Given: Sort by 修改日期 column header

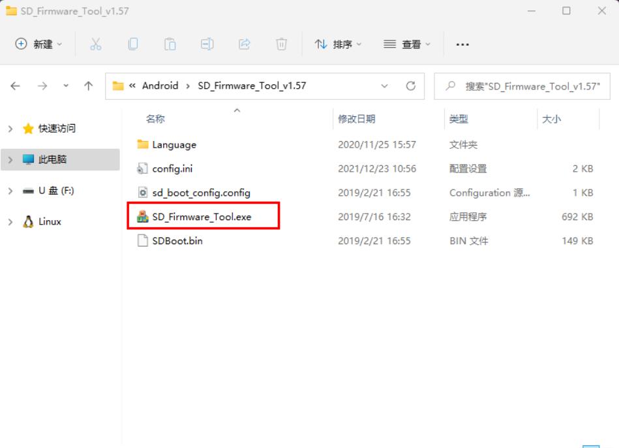Looking at the screenshot, I should tap(357, 119).
